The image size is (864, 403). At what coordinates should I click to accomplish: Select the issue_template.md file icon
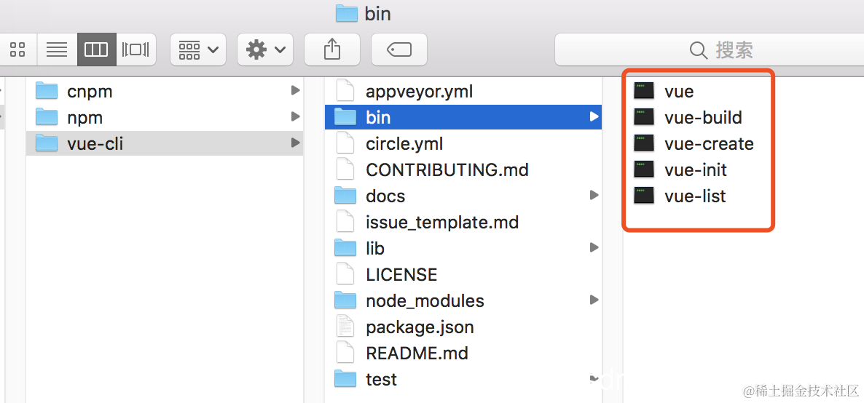point(345,222)
